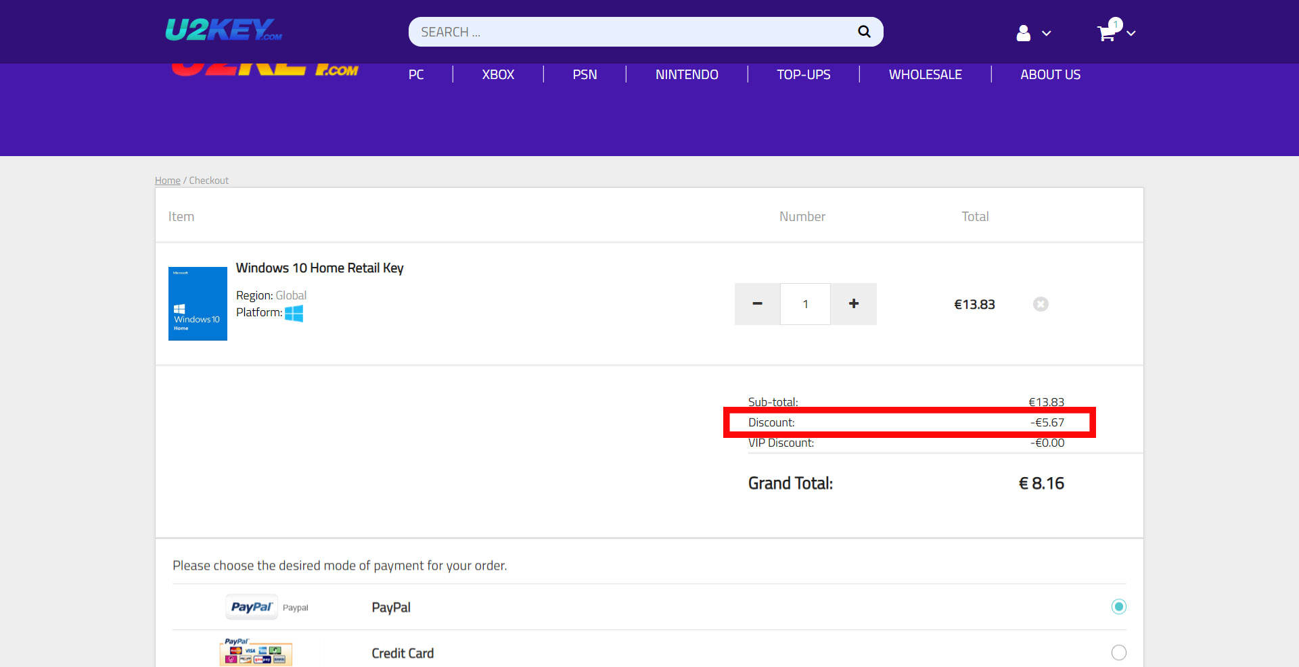Click the PayPal logo image
This screenshot has width=1299, height=667.
coord(252,607)
